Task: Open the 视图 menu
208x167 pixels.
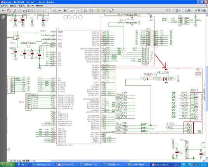Action: click(22, 6)
